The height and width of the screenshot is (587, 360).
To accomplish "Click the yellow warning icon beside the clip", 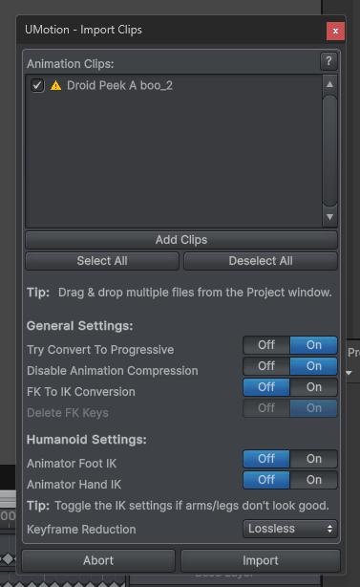I will coord(56,86).
